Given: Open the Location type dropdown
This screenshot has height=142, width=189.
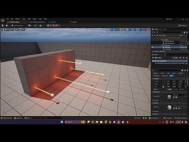Looking at the screenshot, I should (x=157, y=81).
